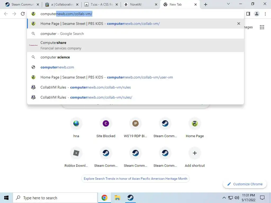Open File Explorer from the taskbar

coord(117,198)
